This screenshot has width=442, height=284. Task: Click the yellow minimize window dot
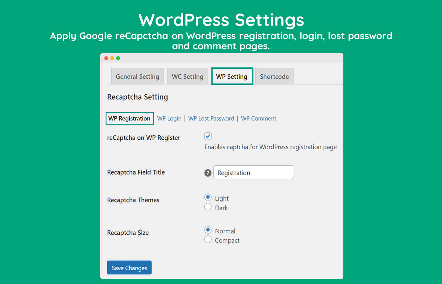tap(112, 58)
